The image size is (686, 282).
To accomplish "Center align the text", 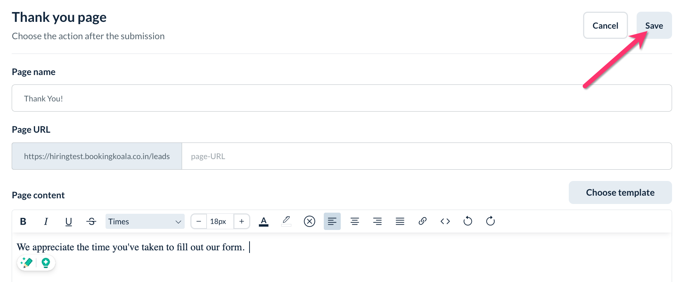I will pos(355,221).
